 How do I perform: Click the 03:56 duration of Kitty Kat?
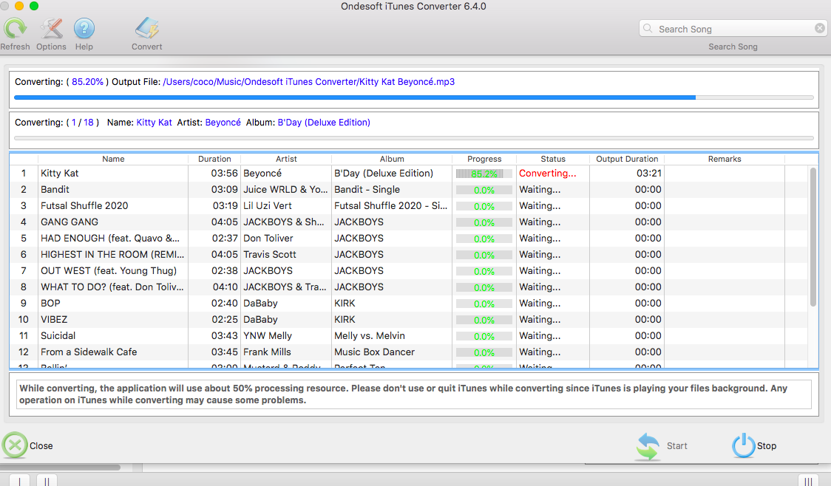click(224, 173)
